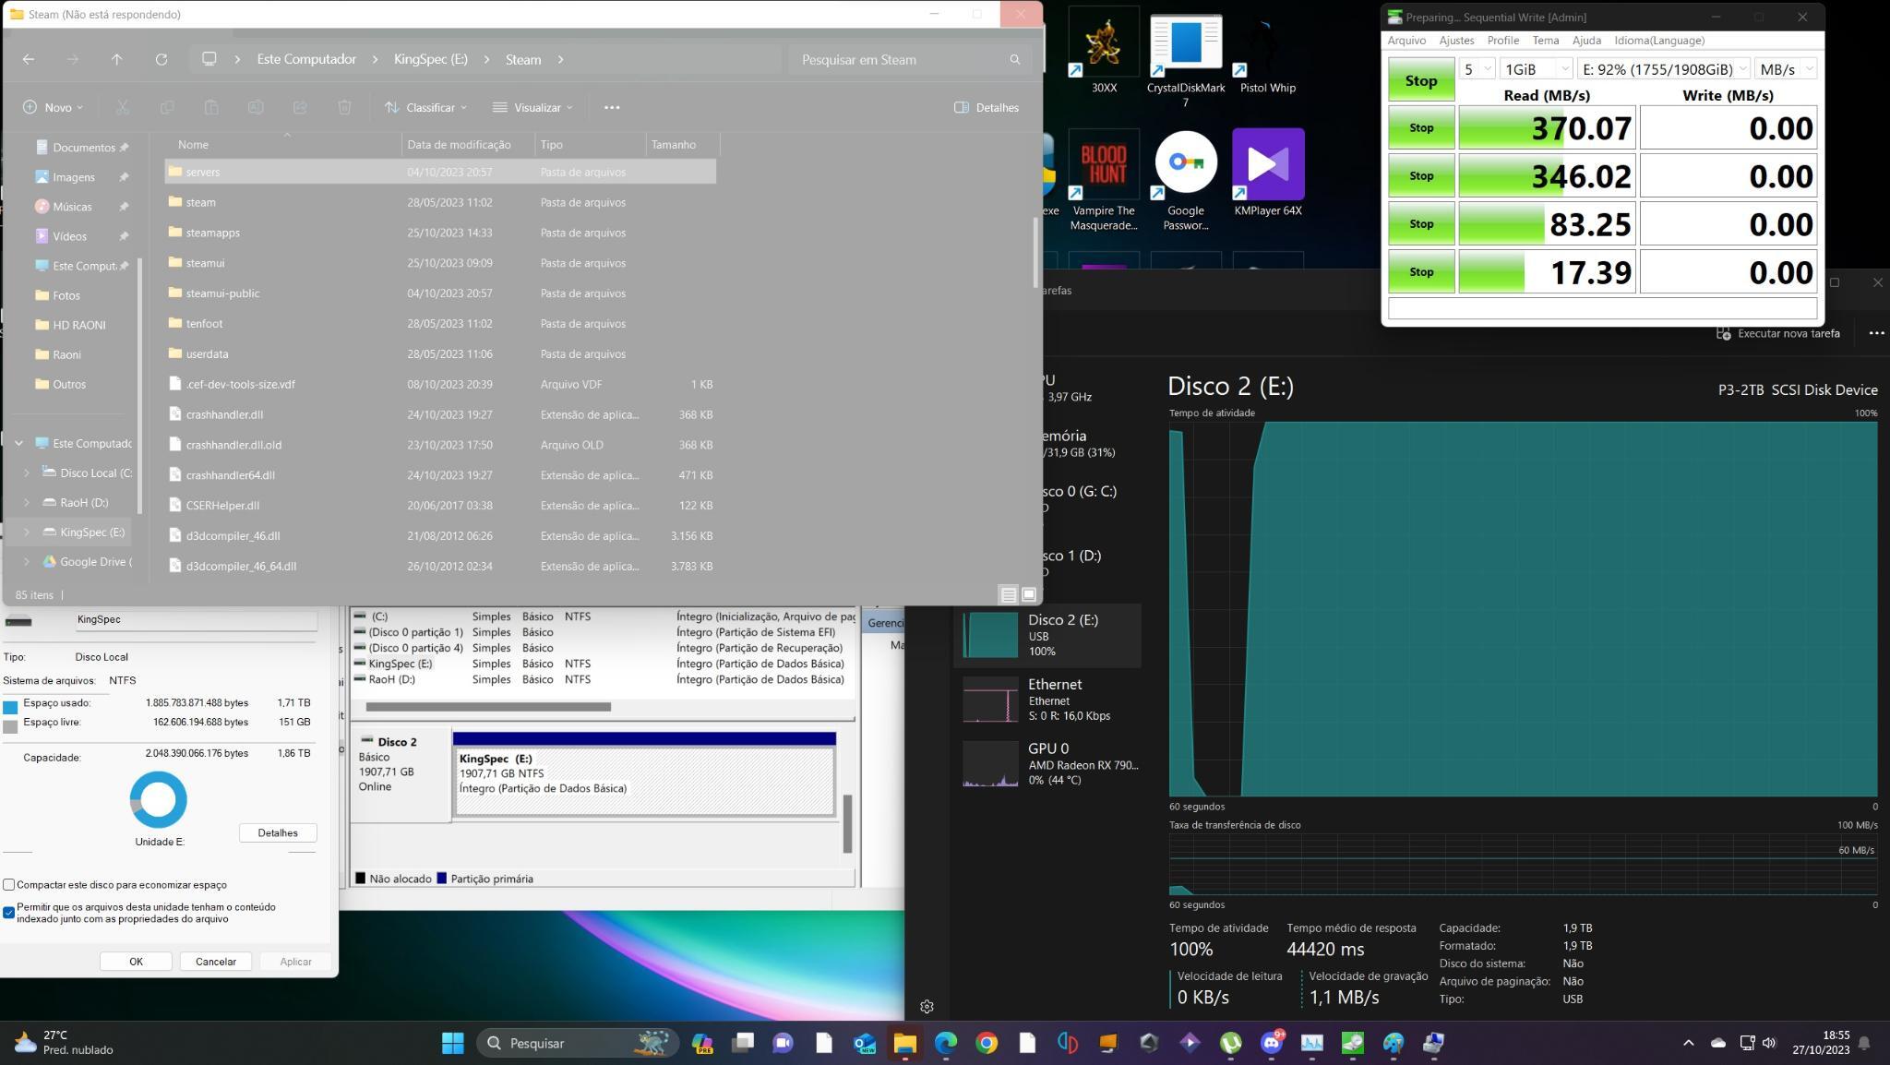The image size is (1890, 1065).
Task: Click Windows Start button on taskbar
Action: [452, 1043]
